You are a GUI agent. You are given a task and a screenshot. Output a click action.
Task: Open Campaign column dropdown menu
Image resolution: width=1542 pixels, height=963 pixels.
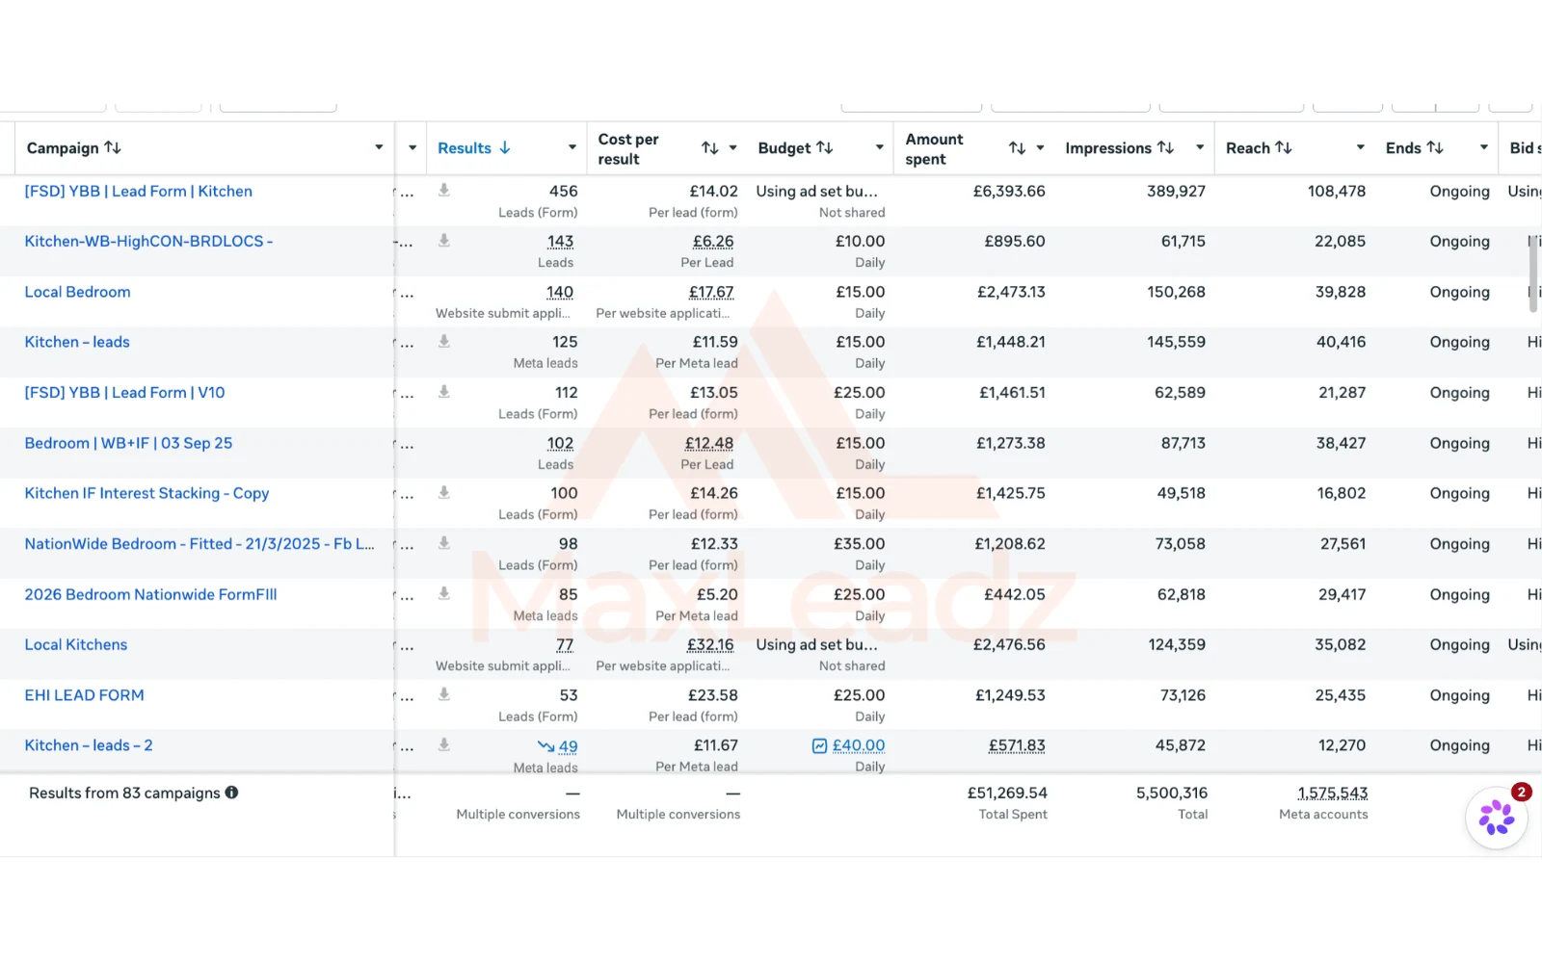[x=379, y=147]
